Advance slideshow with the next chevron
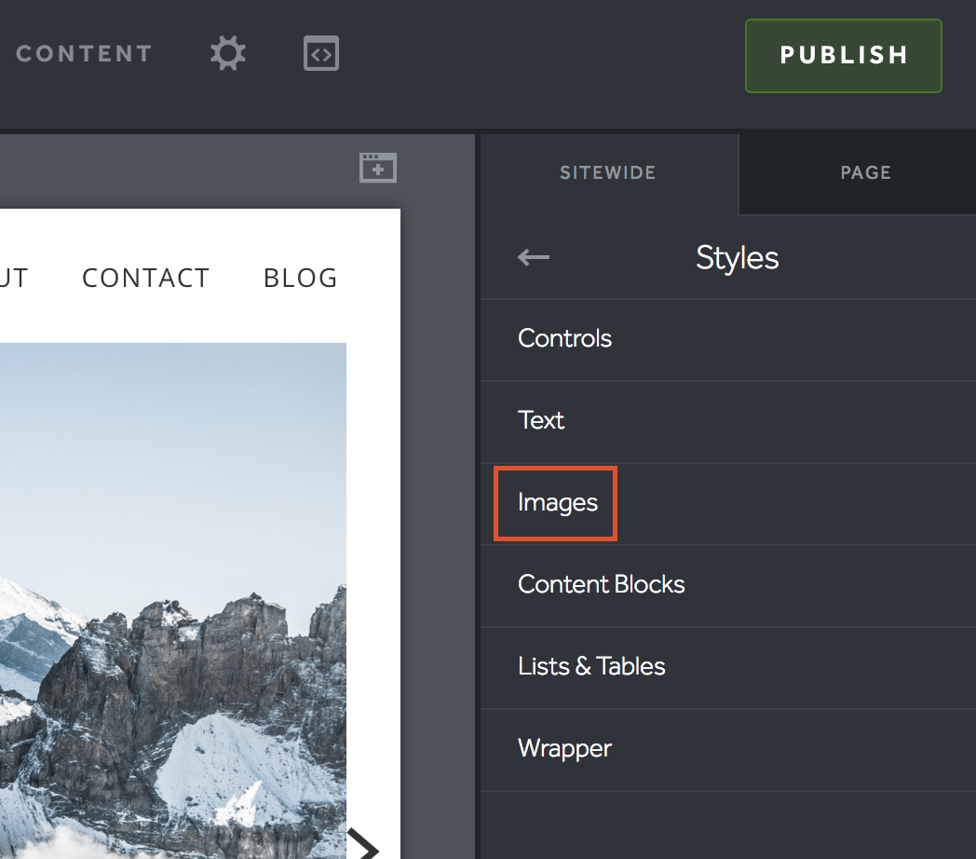 pyautogui.click(x=365, y=846)
